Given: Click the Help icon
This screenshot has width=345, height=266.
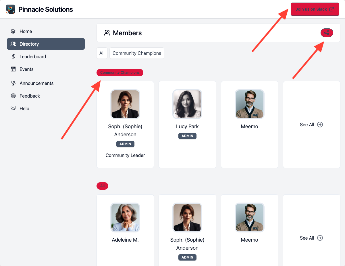Looking at the screenshot, I should [13, 108].
